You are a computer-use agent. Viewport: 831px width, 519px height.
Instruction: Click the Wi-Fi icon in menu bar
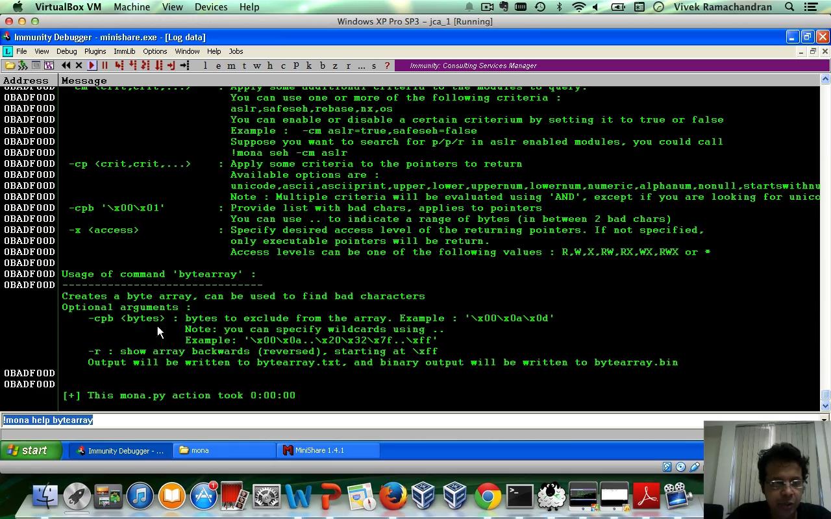[578, 7]
